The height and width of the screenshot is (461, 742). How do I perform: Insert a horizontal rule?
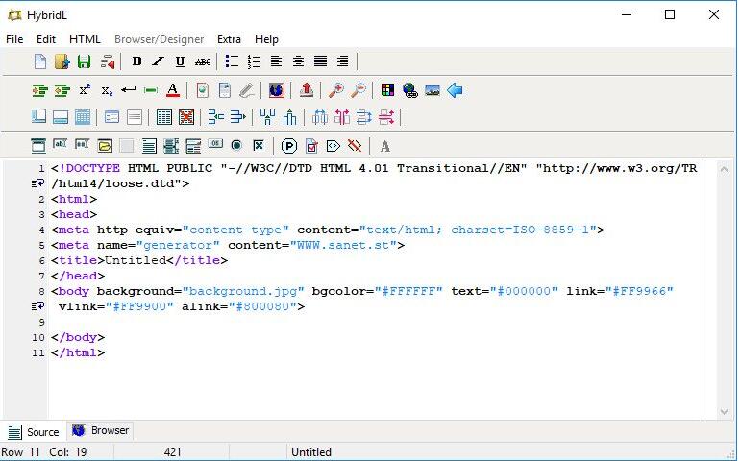coord(151,90)
